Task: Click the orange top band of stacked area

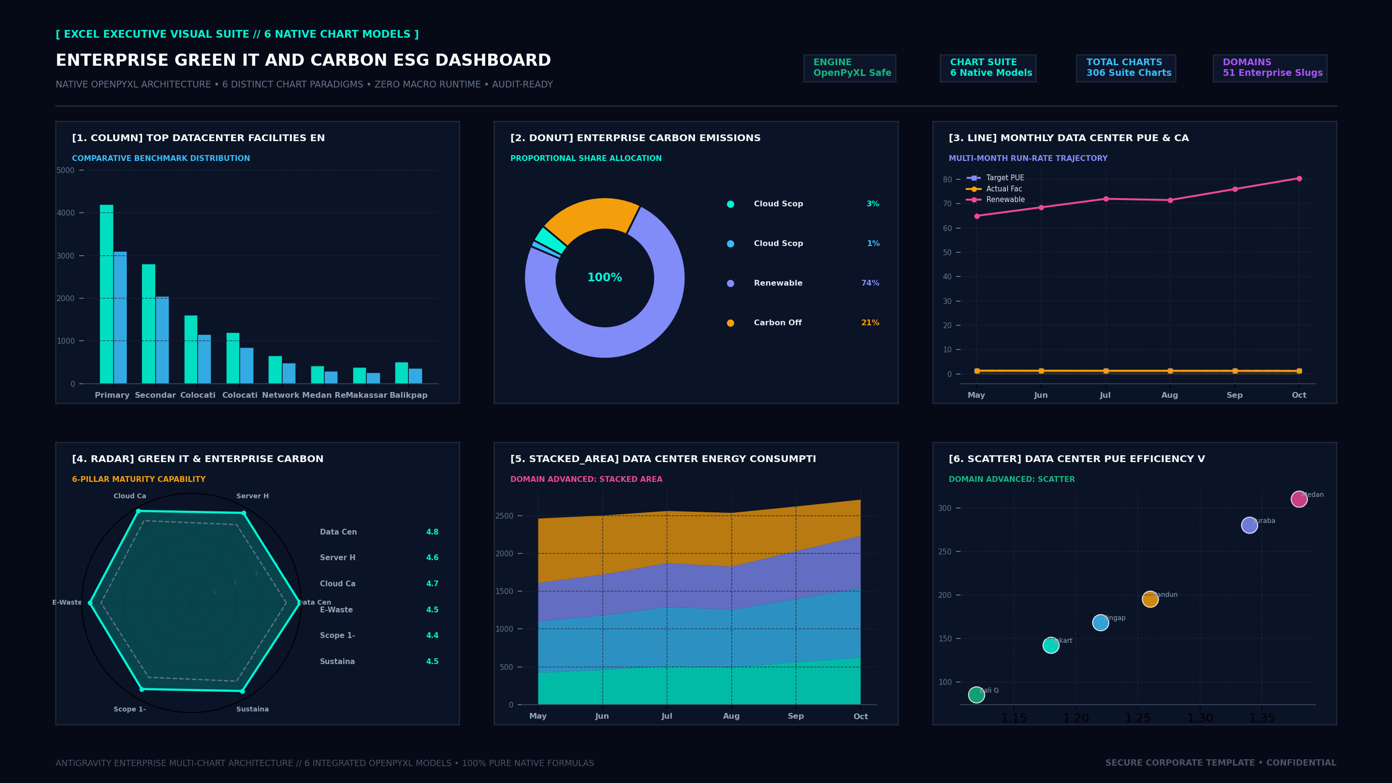Action: coord(699,540)
